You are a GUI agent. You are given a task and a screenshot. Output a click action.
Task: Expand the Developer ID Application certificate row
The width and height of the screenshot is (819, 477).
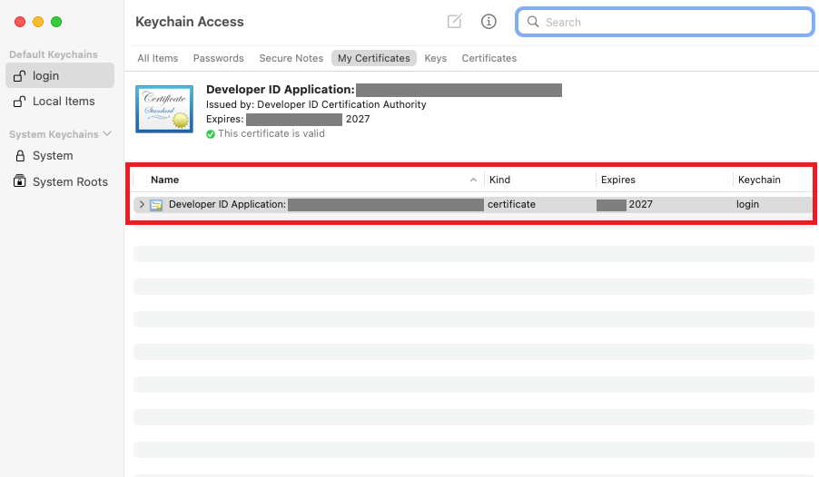[142, 205]
